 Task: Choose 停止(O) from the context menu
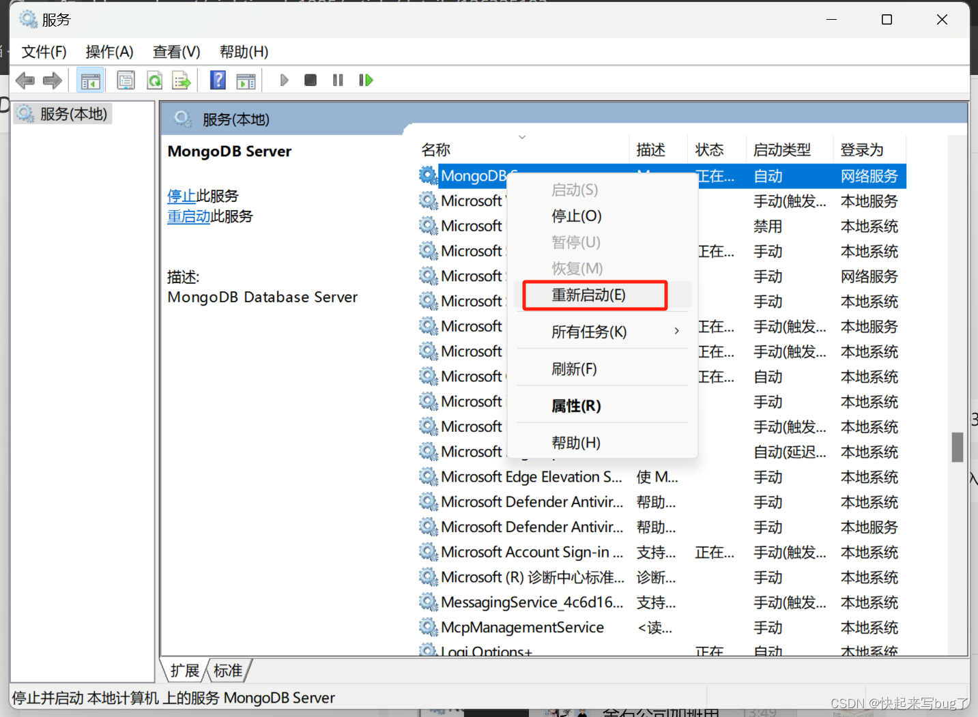pyautogui.click(x=576, y=216)
